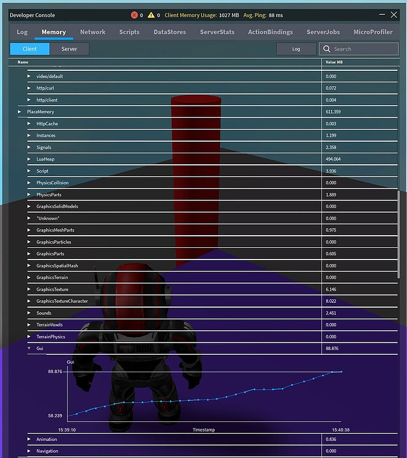Viewport: 407px width, 458px height.
Task: Open the MicroProfiler tab
Action: (x=373, y=32)
